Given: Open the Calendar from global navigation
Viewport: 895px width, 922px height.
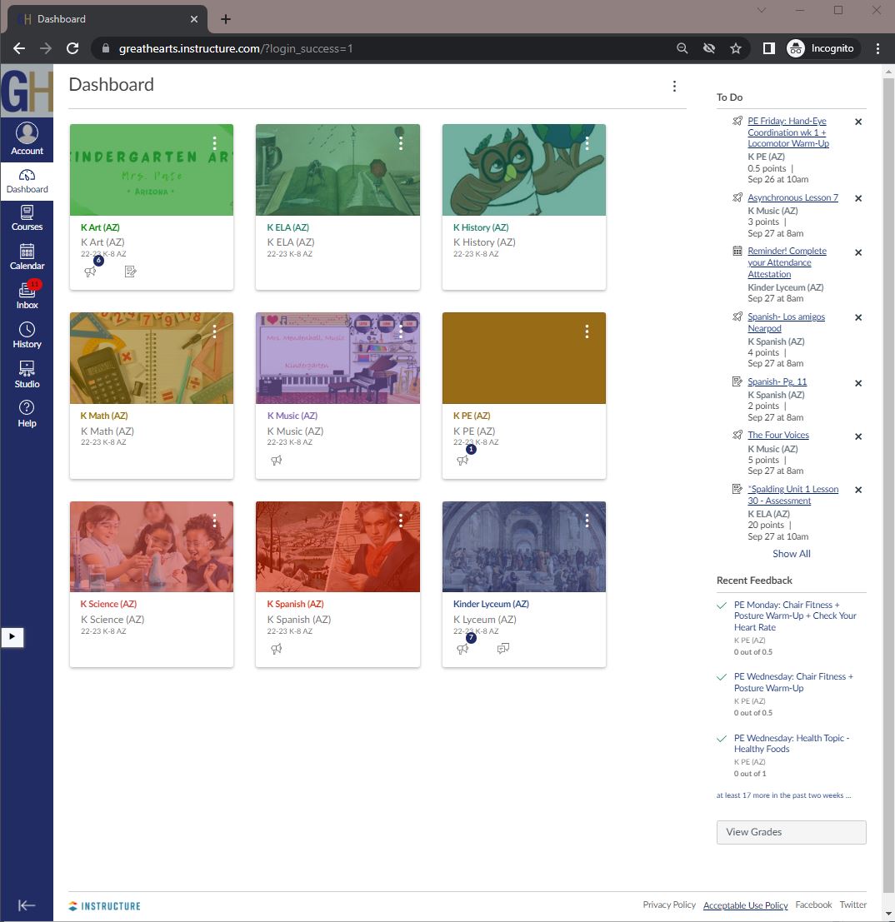Looking at the screenshot, I should (27, 256).
